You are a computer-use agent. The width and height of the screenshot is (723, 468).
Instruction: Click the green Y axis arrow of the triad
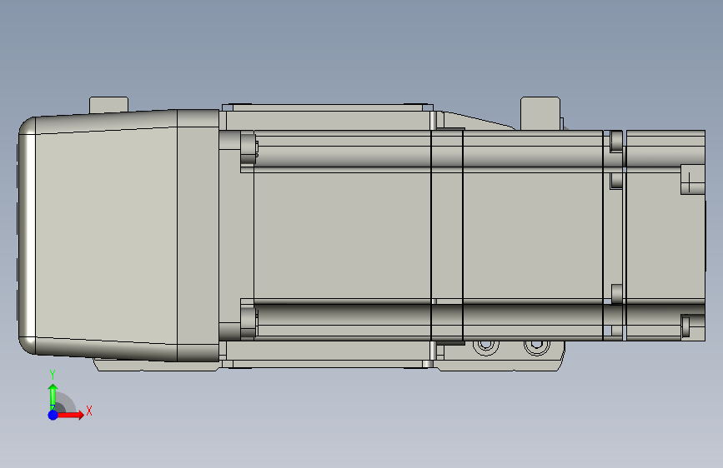click(53, 396)
